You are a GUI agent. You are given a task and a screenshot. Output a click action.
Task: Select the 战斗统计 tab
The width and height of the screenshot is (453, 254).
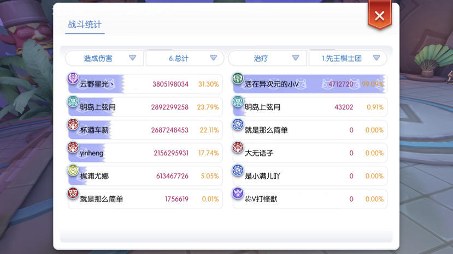(85, 25)
